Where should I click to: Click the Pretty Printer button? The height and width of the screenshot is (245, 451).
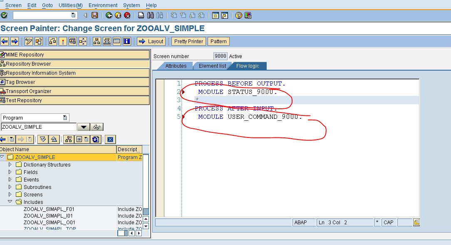[x=188, y=41]
